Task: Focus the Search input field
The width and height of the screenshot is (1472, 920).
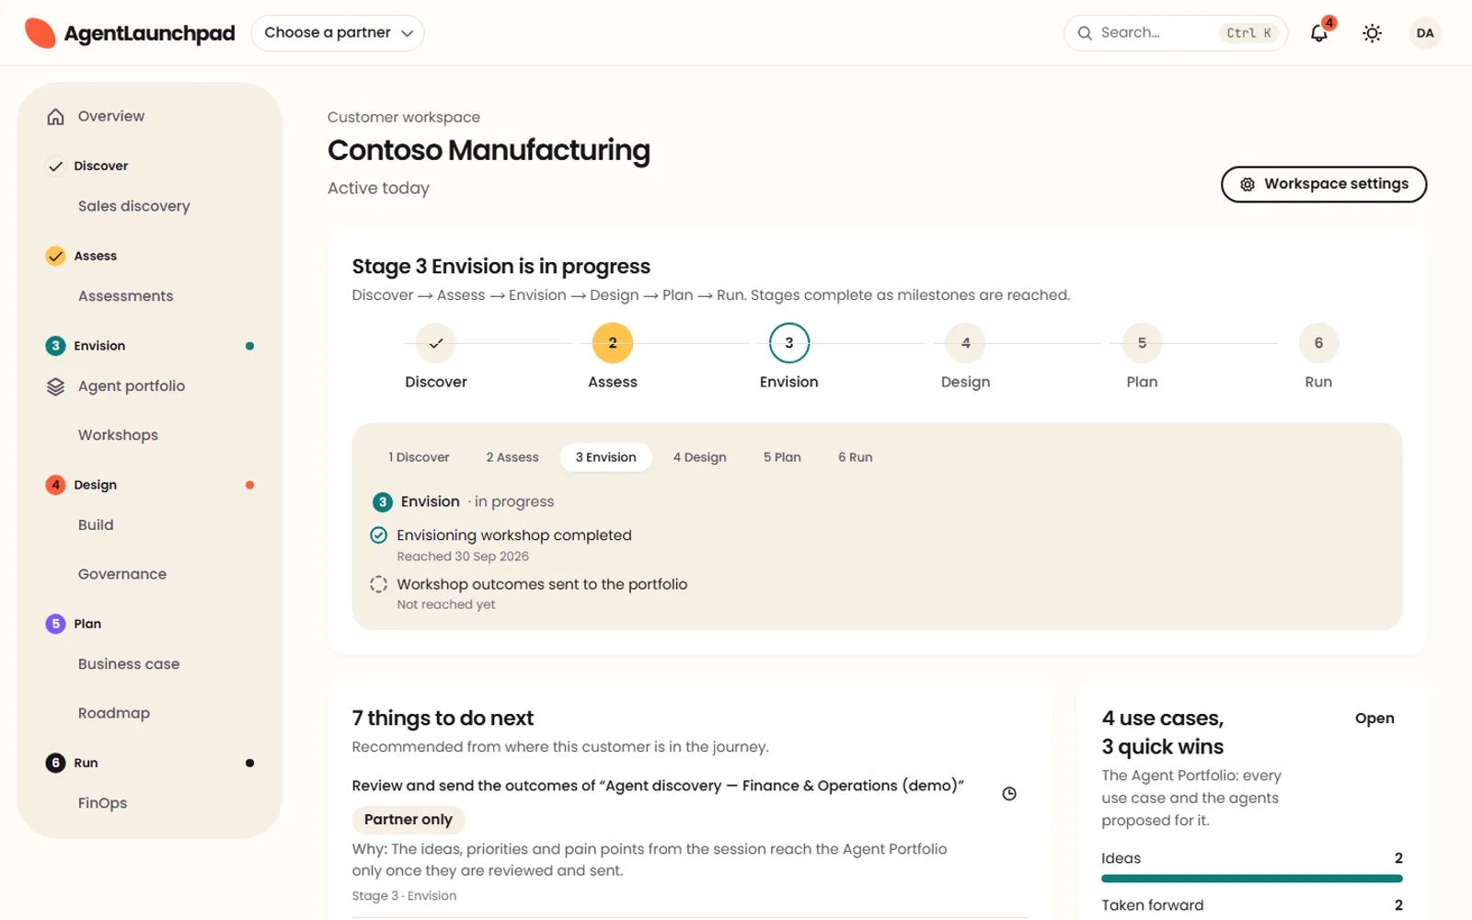Action: pos(1176,33)
